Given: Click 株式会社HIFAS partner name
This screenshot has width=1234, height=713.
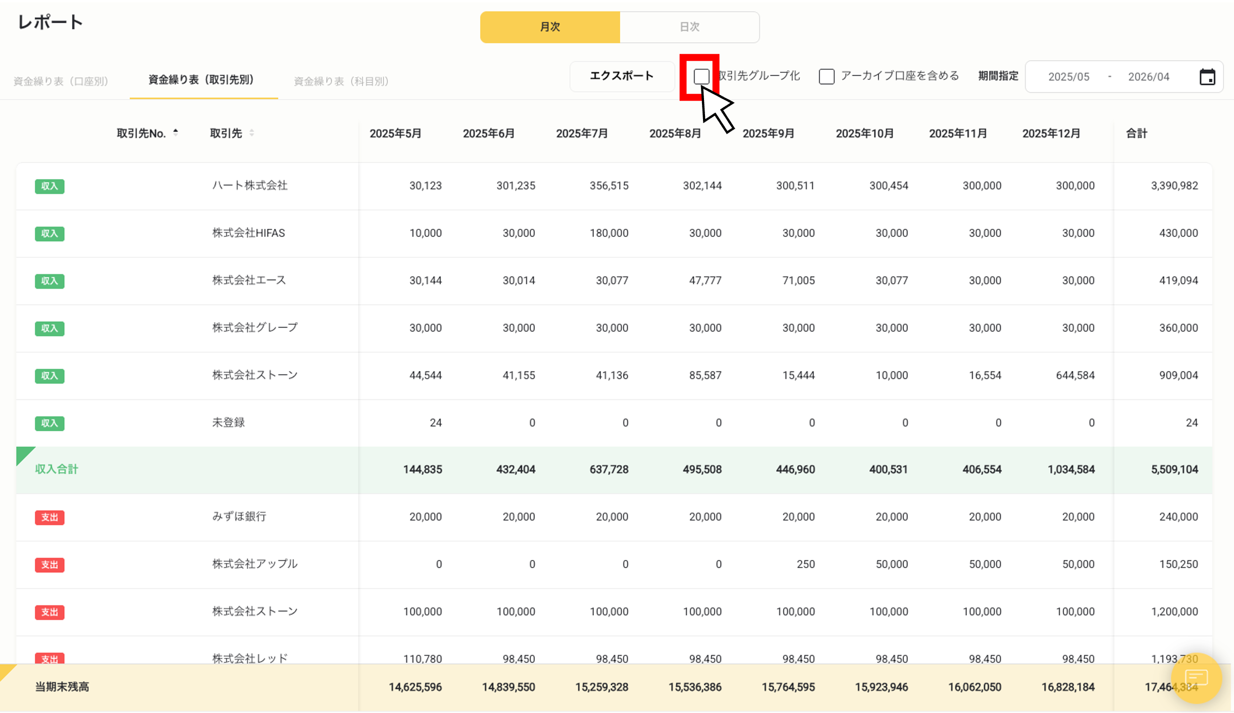Looking at the screenshot, I should (x=248, y=233).
